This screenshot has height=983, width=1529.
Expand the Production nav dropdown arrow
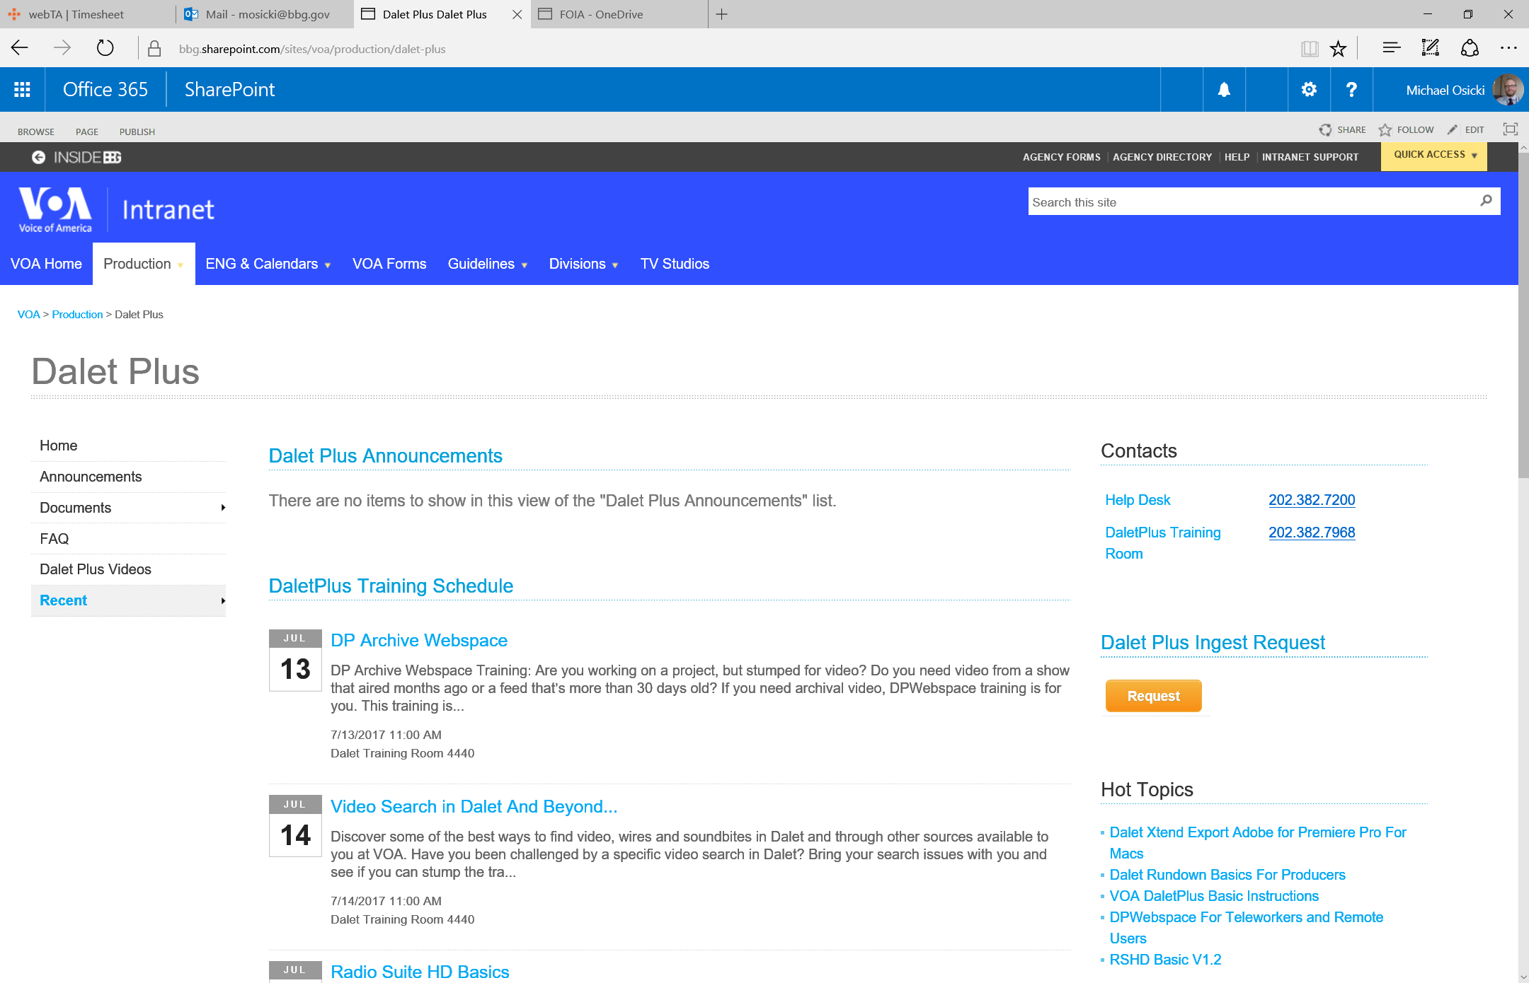(x=181, y=265)
